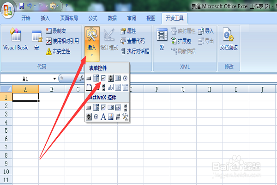The image size is (277, 185).
Task: Insert form control Check Box
Action: click(103, 78)
